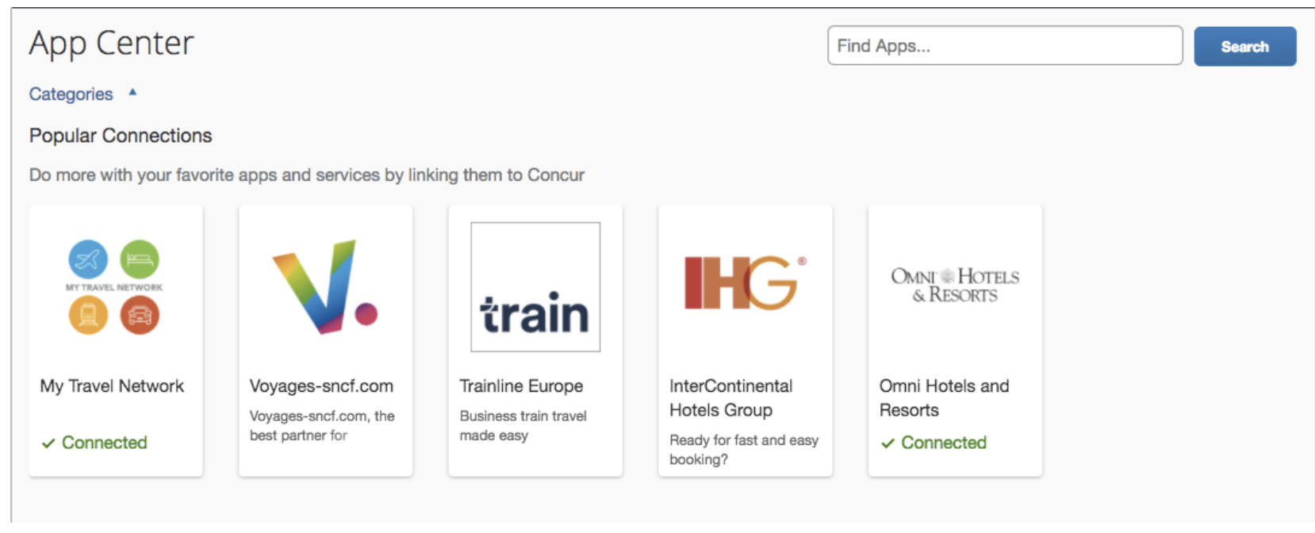The image size is (1315, 533).
Task: Click the blue airplane icon in My Travel Network
Action: click(88, 259)
